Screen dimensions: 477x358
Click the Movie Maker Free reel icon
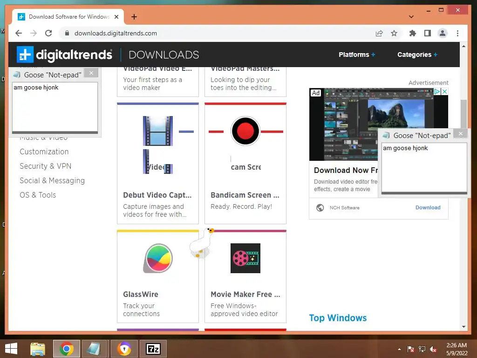[245, 258]
